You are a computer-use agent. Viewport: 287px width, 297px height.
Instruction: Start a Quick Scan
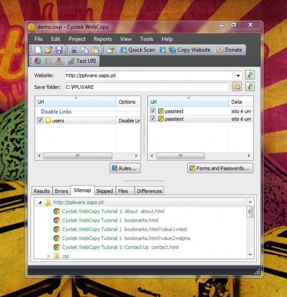click(x=138, y=50)
